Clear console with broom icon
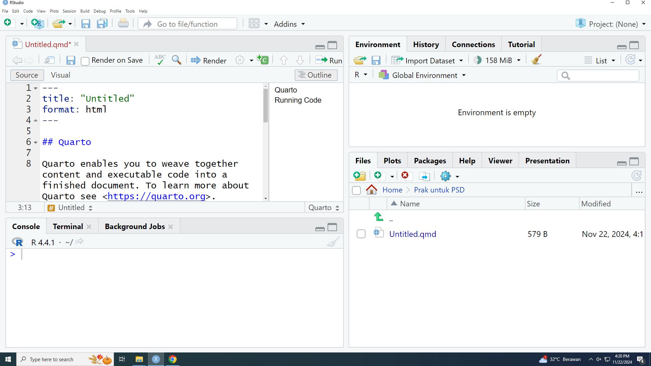The height and width of the screenshot is (366, 651). [333, 242]
